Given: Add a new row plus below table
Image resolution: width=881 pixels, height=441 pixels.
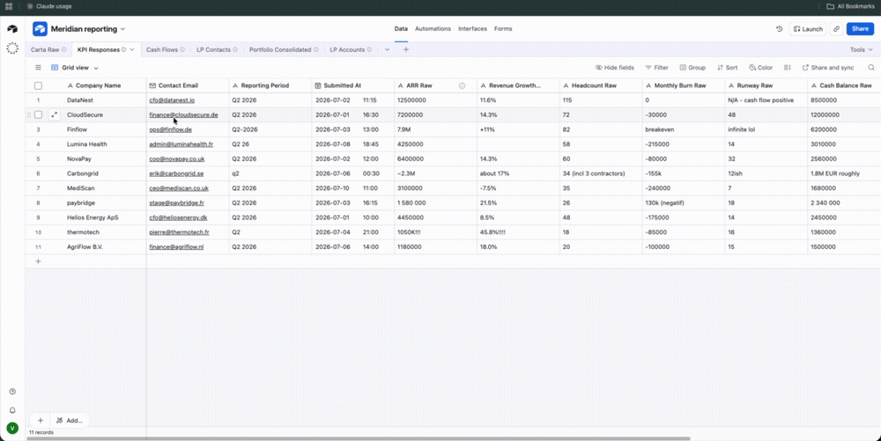Looking at the screenshot, I should [38, 261].
